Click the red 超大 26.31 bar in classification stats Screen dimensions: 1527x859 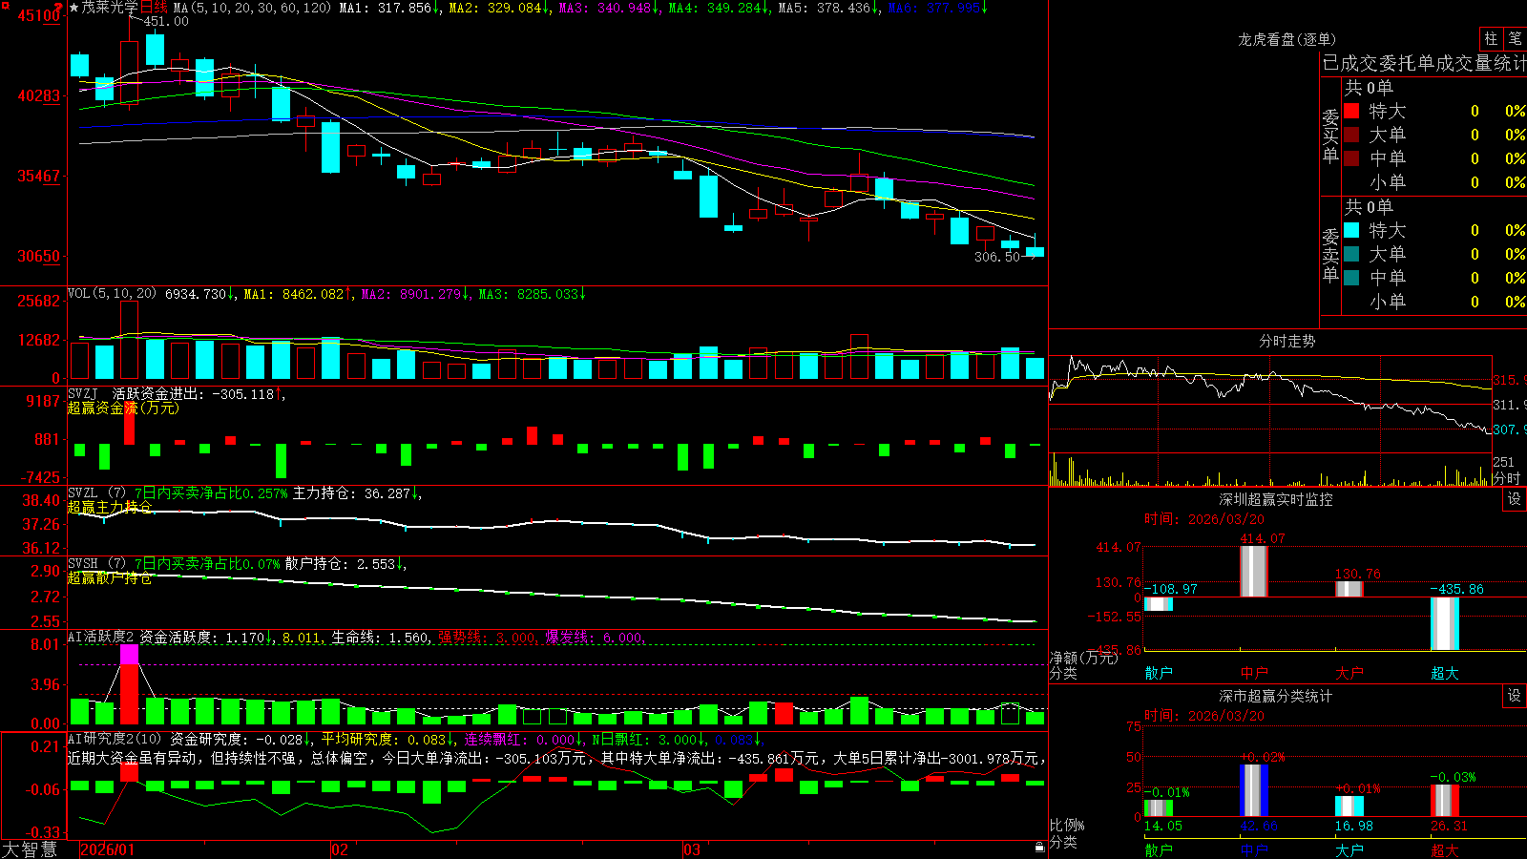[1445, 801]
